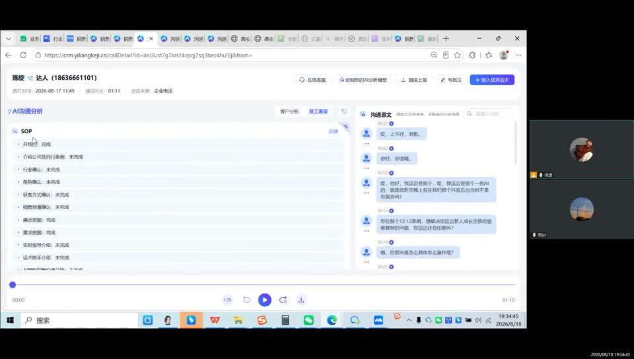Open the ... menu under the 00:19 message avatar
The width and height of the screenshot is (634, 359).
(x=367, y=263)
